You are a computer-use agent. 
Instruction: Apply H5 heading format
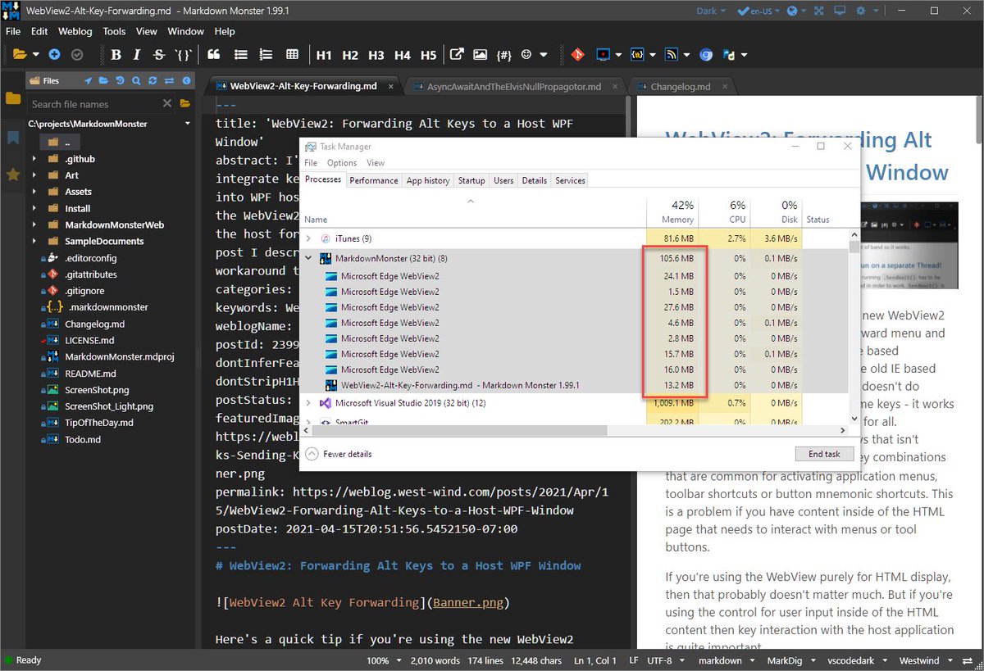[428, 55]
